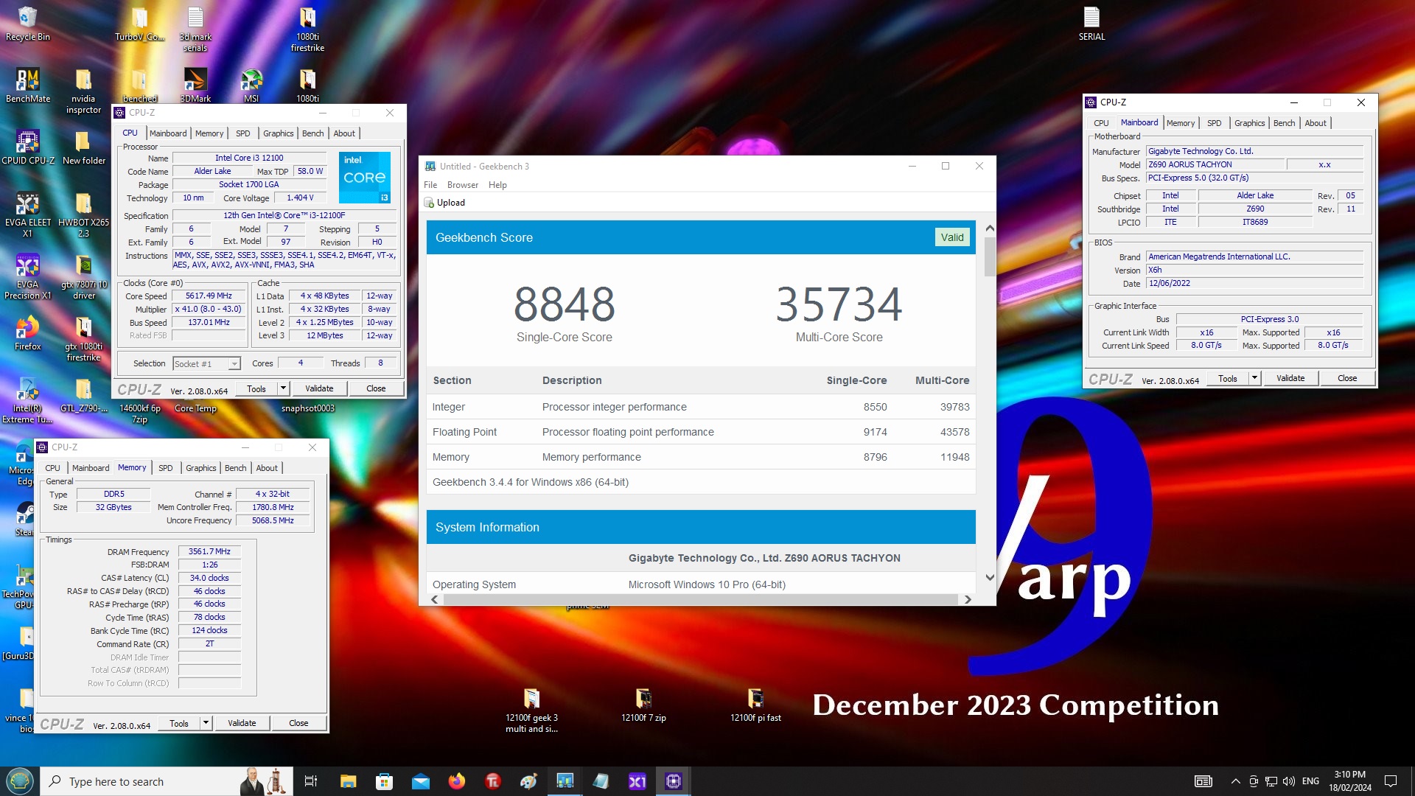1415x796 pixels.
Task: Open the MSI desktop shortcut
Action: pos(251,86)
